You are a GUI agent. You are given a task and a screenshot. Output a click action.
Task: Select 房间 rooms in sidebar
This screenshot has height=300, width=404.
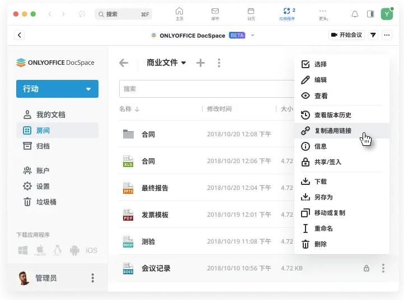57,130
